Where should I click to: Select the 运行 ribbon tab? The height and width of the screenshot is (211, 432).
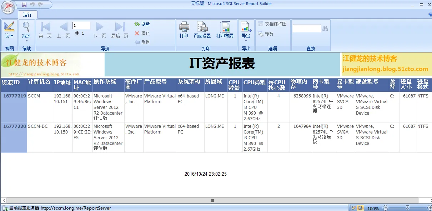coord(27,15)
